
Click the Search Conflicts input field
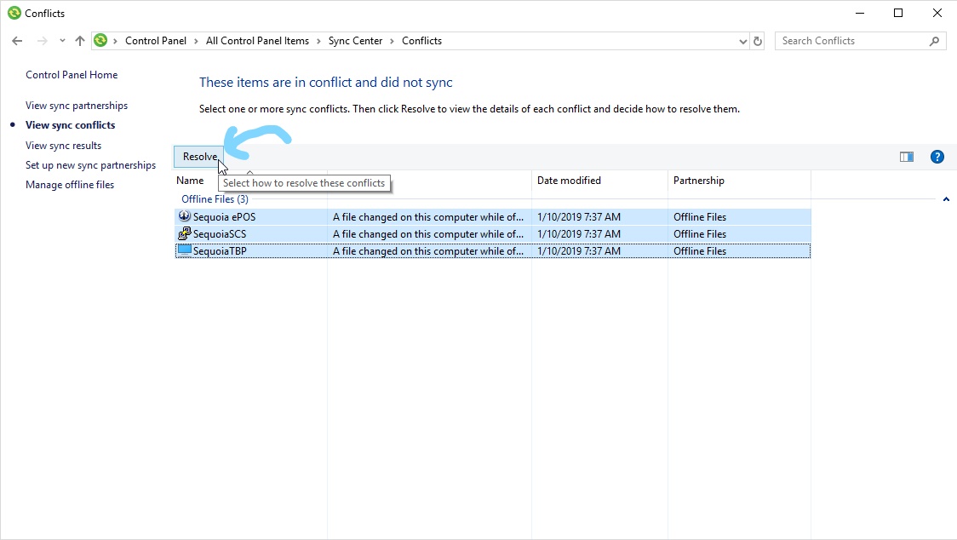(851, 41)
